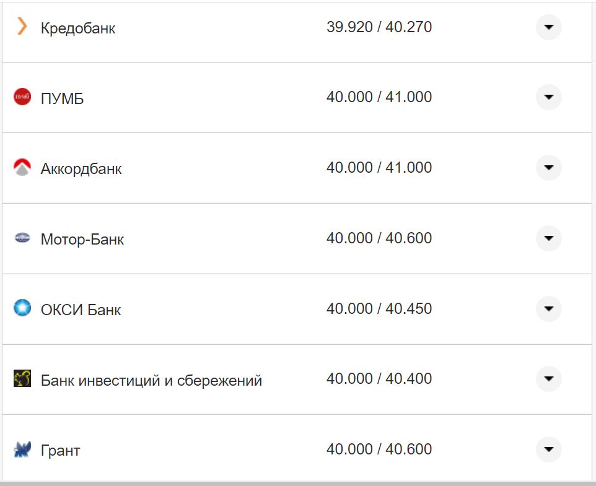The image size is (596, 486).
Task: Show ОКСИ Банк details via arrow
Action: click(548, 308)
